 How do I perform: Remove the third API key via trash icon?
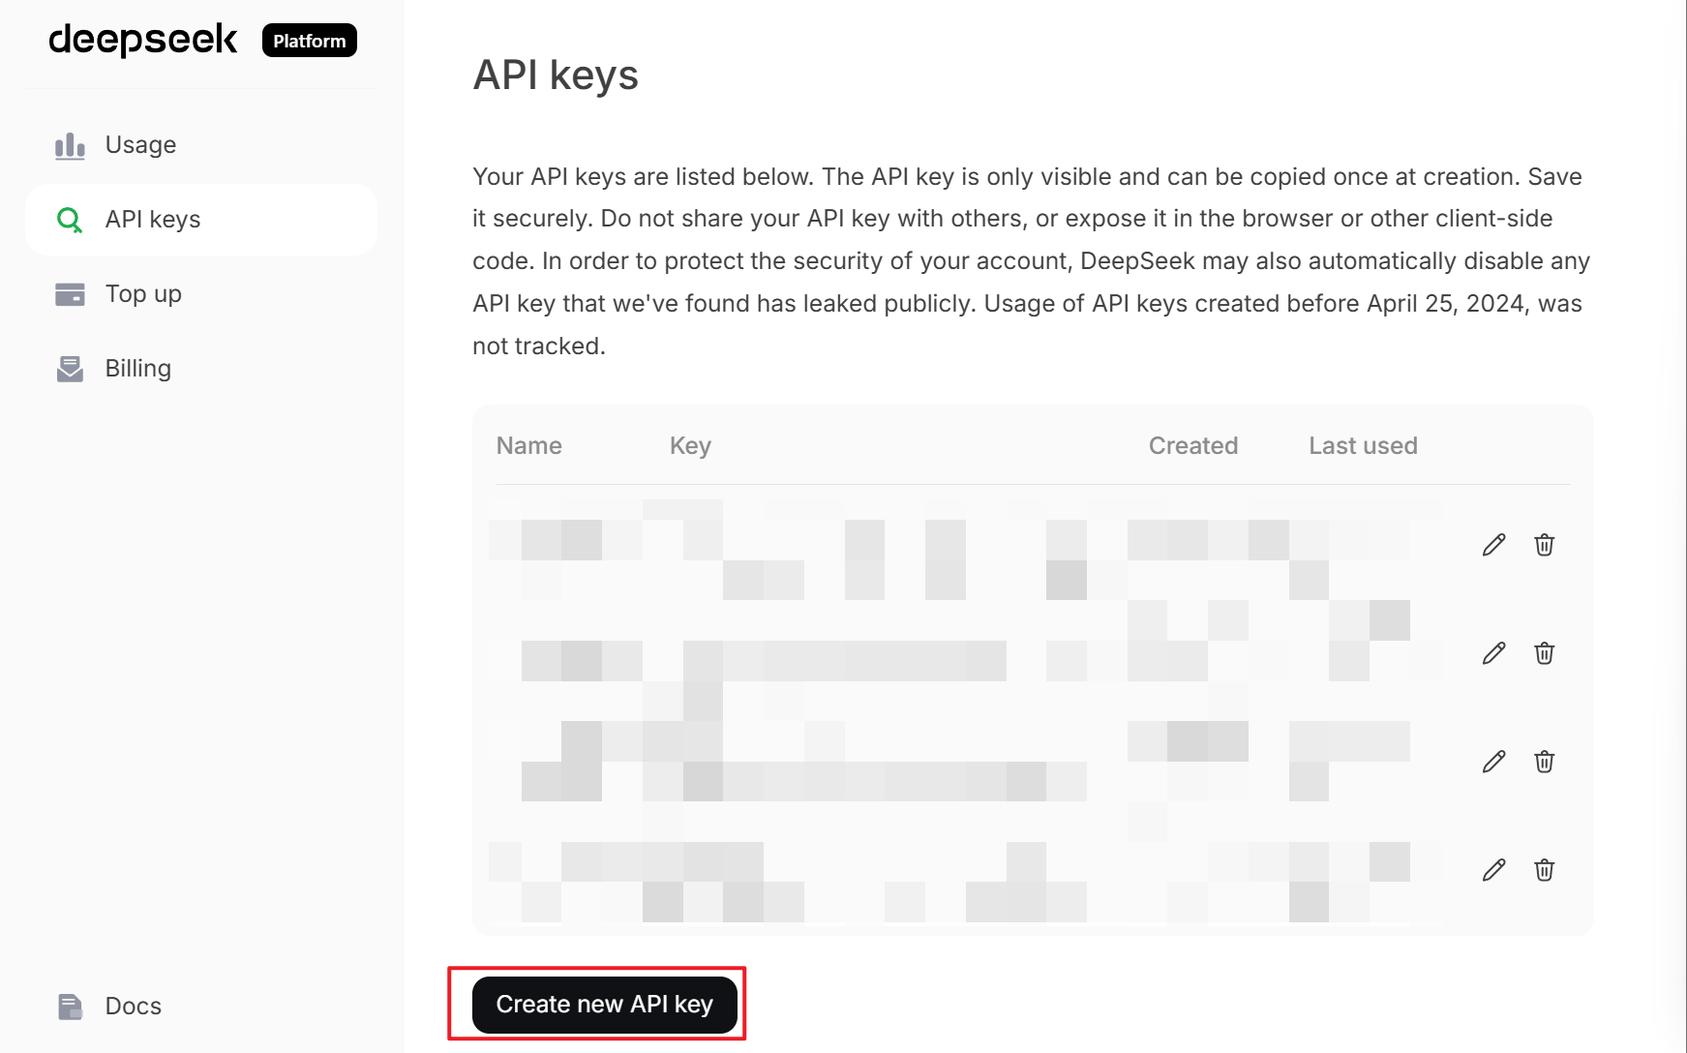click(x=1544, y=762)
